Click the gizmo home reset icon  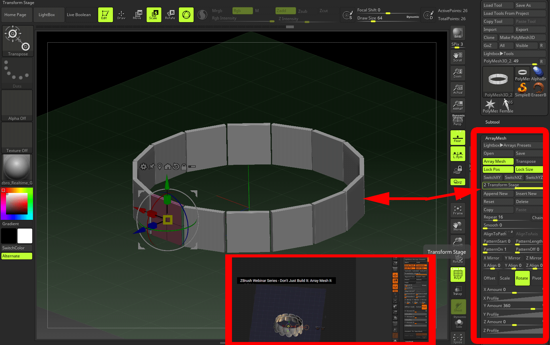(167, 166)
